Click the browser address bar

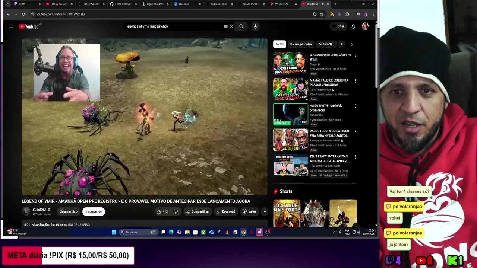tap(171, 14)
